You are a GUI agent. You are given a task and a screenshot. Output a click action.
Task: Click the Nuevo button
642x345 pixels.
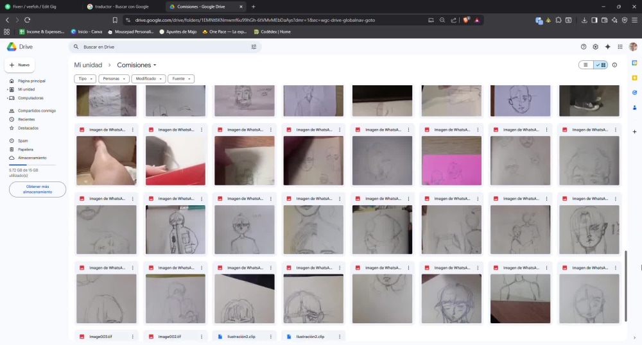pyautogui.click(x=20, y=65)
